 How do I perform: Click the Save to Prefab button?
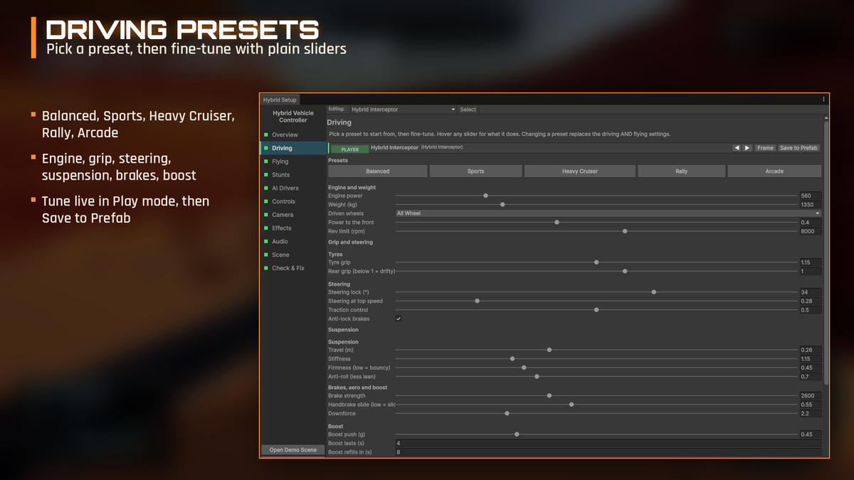799,148
